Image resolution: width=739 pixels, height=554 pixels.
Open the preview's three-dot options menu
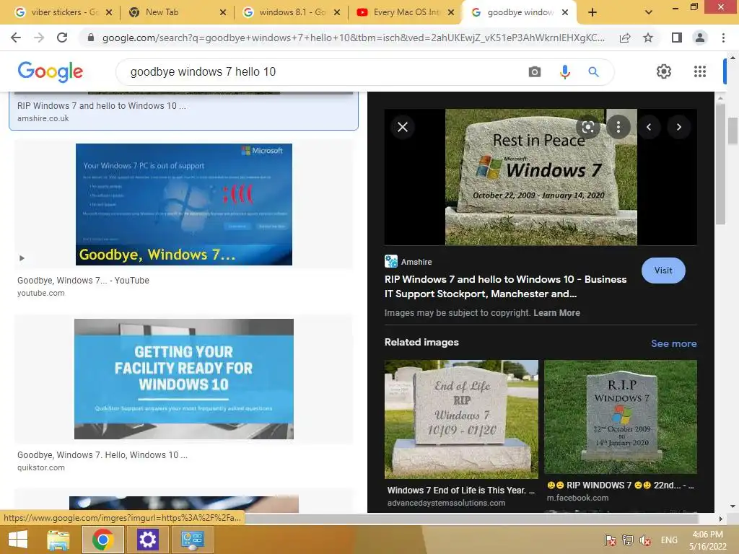click(618, 127)
